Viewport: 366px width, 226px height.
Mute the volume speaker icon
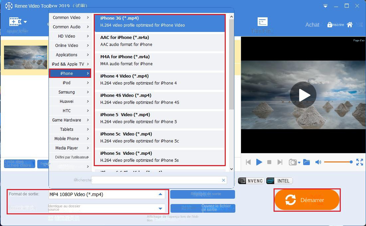click(318, 162)
